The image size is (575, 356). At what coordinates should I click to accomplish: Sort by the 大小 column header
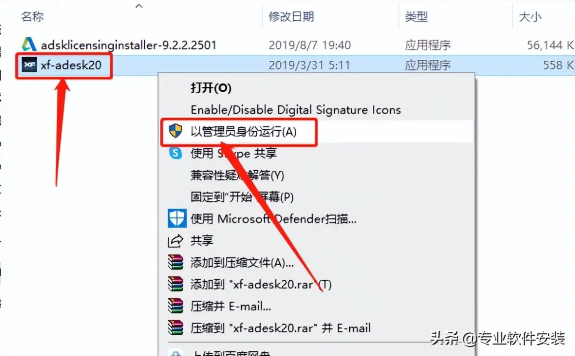tap(530, 16)
